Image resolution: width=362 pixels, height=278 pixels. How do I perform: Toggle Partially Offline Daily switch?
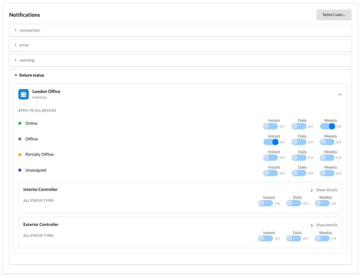pyautogui.click(x=299, y=158)
